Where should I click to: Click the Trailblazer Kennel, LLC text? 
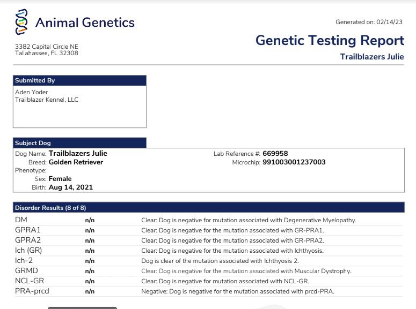[47, 100]
